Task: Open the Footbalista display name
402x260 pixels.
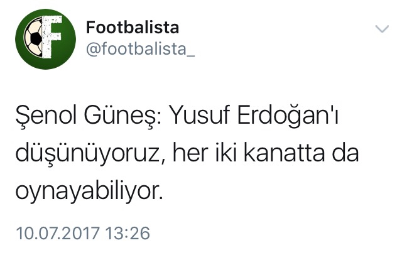Action: (133, 27)
